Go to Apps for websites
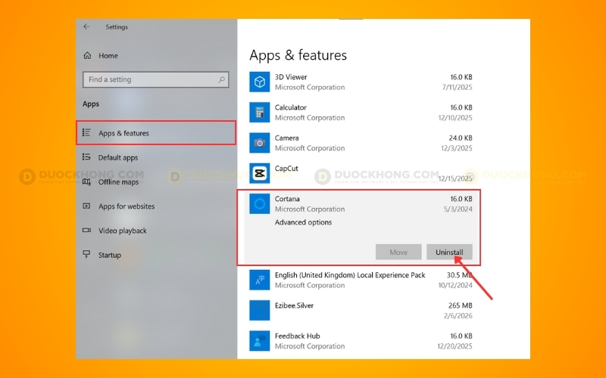 point(126,206)
